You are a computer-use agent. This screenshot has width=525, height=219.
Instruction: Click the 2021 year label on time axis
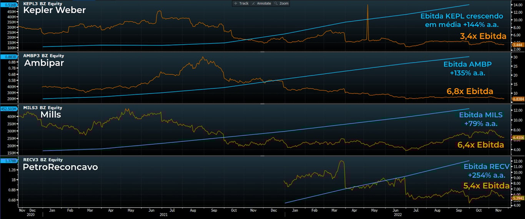coord(164,216)
